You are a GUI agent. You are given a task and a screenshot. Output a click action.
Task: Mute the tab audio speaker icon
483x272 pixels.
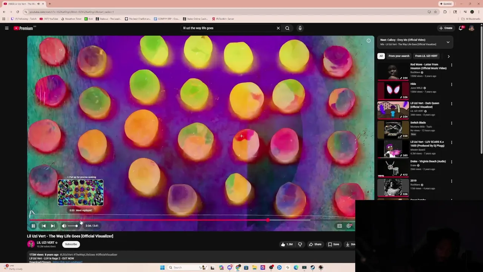point(38,4)
